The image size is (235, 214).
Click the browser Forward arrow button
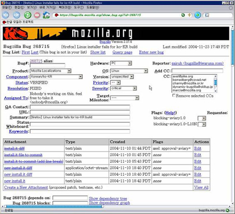click(x=16, y=15)
